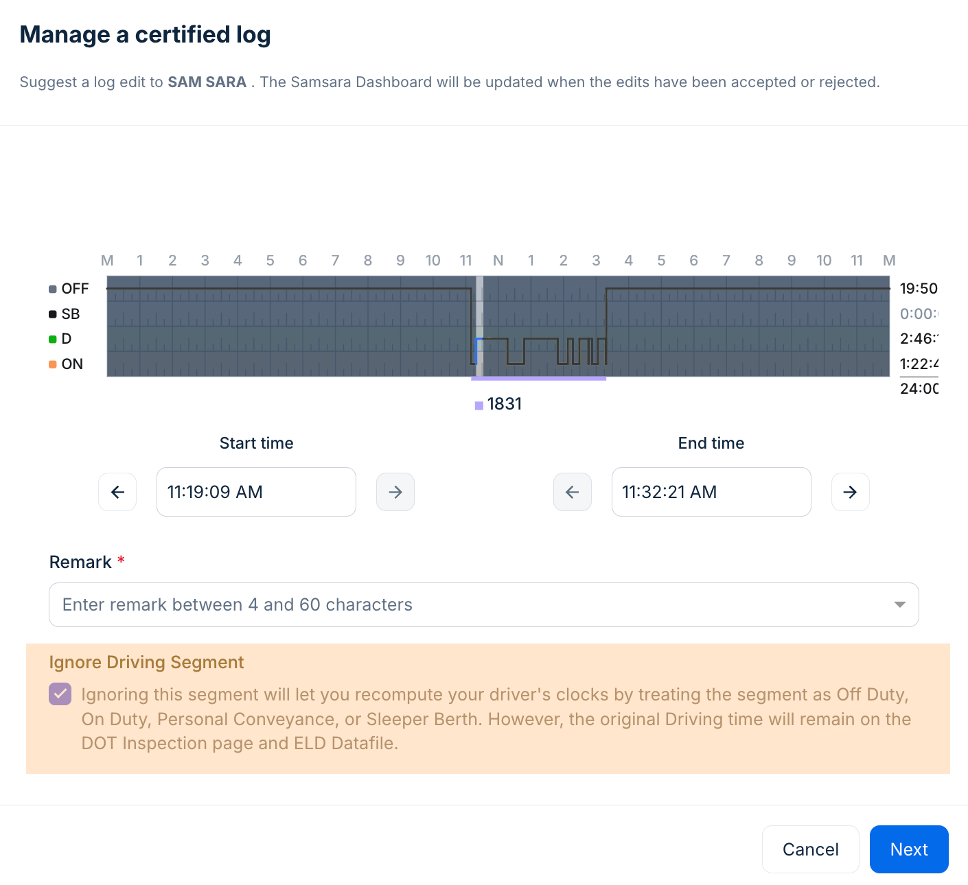The height and width of the screenshot is (885, 968).
Task: Select the orange ON legend marker
Action: (53, 364)
